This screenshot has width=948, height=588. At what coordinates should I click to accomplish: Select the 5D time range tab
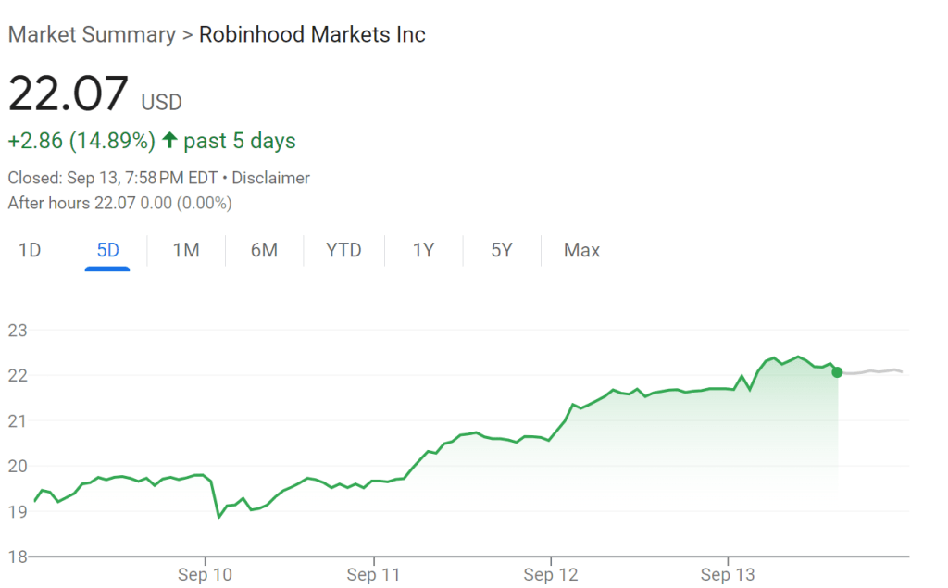click(107, 250)
